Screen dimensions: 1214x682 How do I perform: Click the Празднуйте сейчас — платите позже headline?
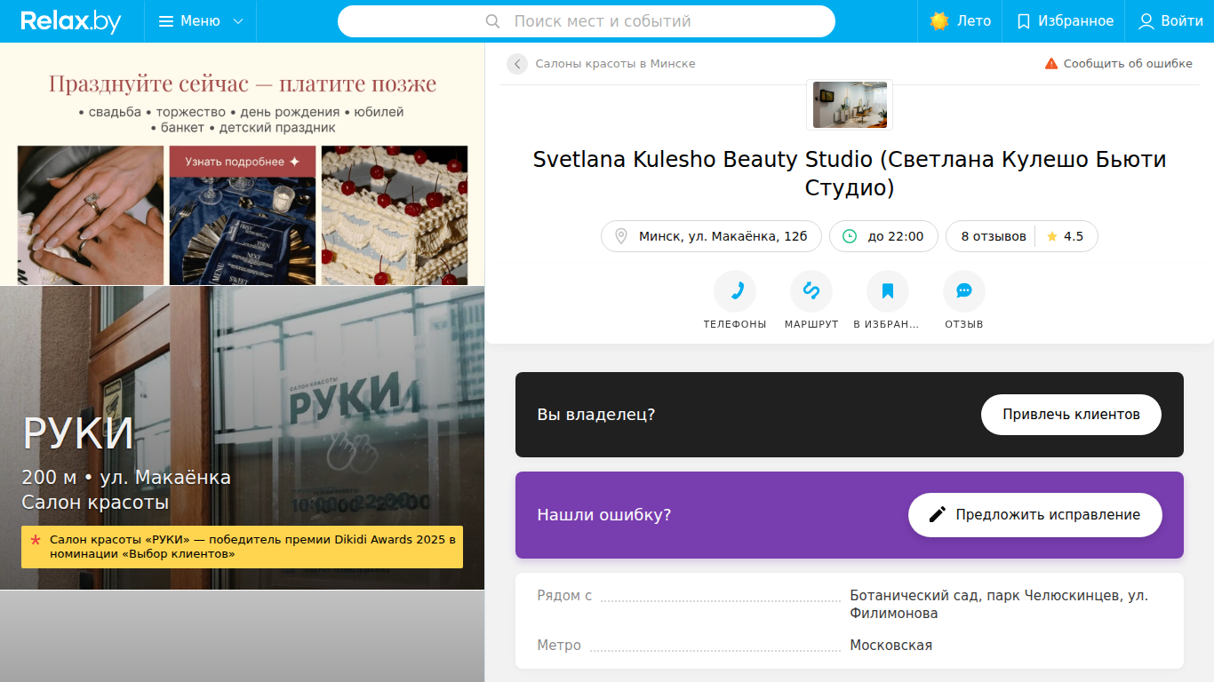(243, 84)
